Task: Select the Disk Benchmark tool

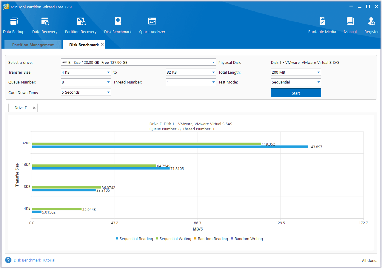Action: (x=118, y=25)
